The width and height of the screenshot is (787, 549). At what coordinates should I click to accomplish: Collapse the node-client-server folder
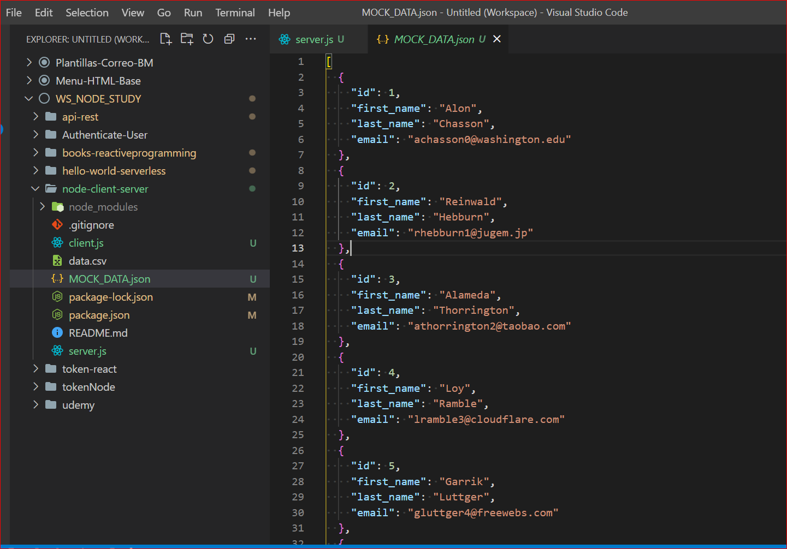click(36, 189)
